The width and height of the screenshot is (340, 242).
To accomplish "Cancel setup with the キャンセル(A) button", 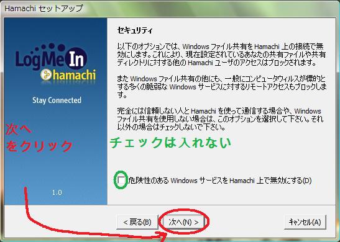I will (305, 222).
